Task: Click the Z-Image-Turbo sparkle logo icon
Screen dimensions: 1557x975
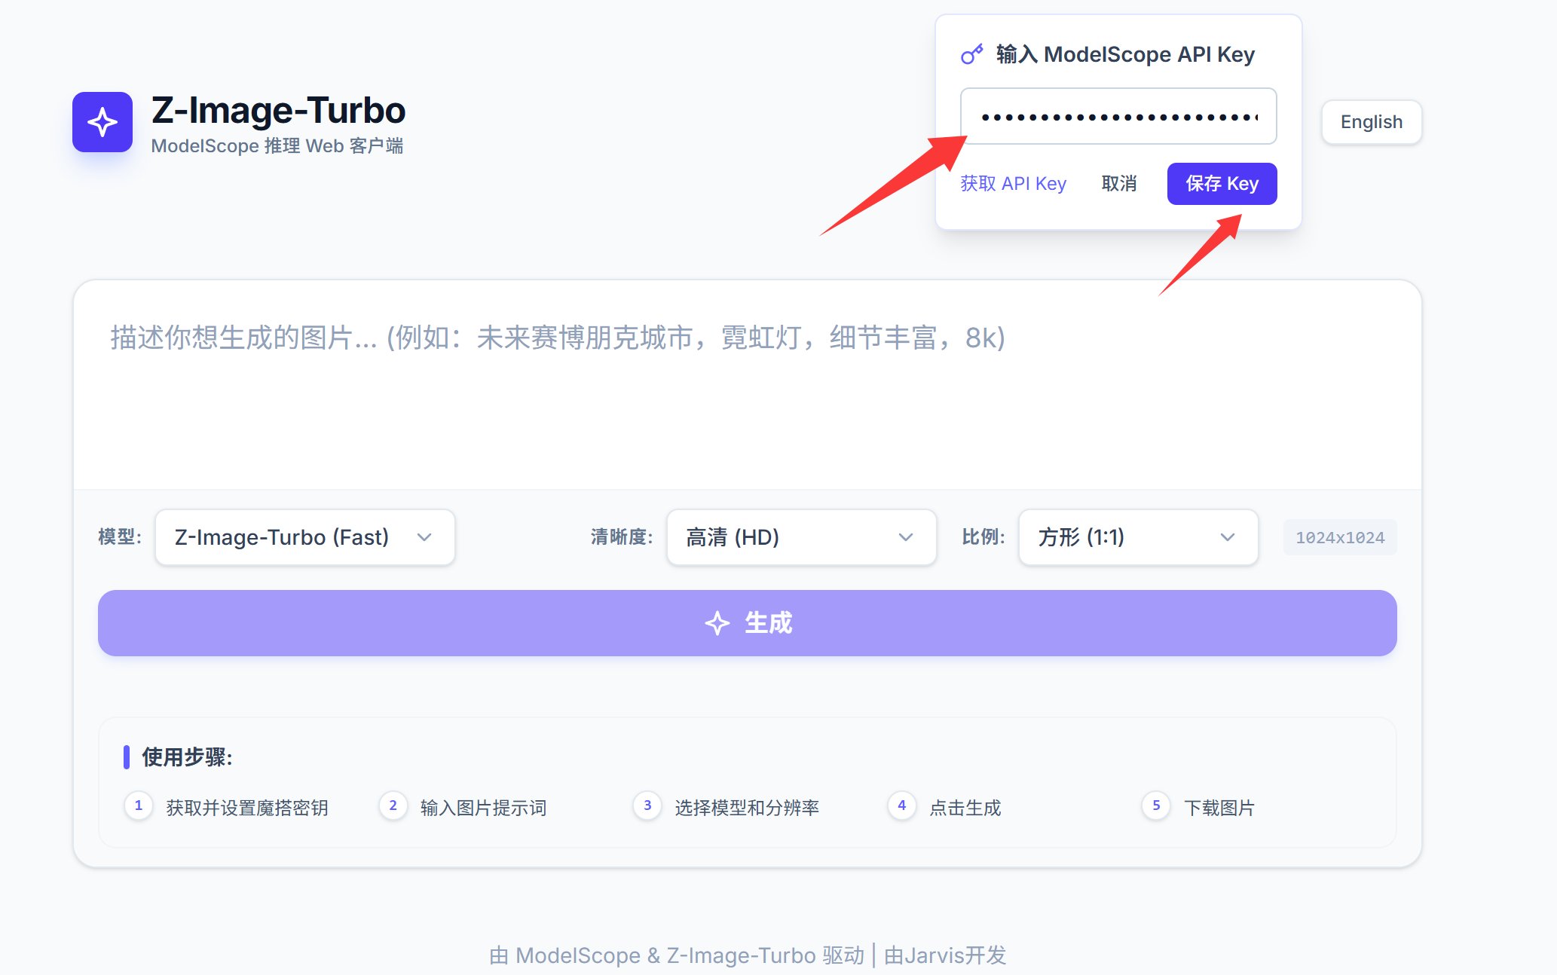Action: pos(102,122)
